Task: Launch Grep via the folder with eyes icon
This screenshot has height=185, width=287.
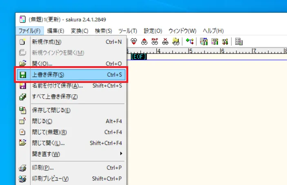Action: (176, 42)
